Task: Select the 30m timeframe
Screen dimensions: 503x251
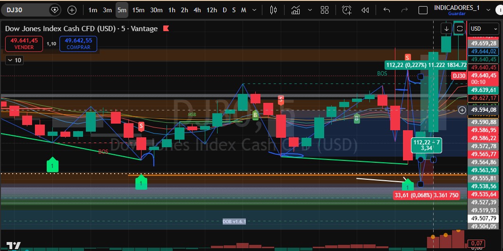Action: point(156,10)
